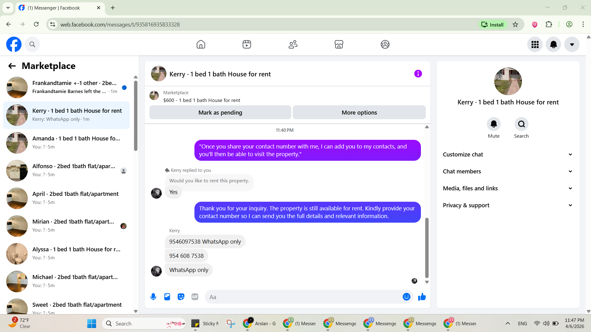This screenshot has width=591, height=332.
Task: Go back from Marketplace chat list
Action: point(12,66)
